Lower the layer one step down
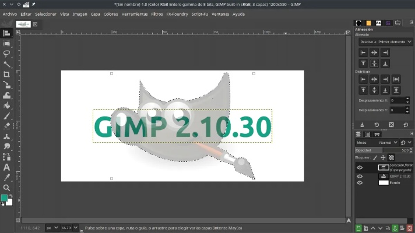 [x=381, y=228]
